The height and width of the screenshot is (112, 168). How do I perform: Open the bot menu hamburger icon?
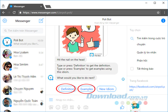click(x=51, y=100)
